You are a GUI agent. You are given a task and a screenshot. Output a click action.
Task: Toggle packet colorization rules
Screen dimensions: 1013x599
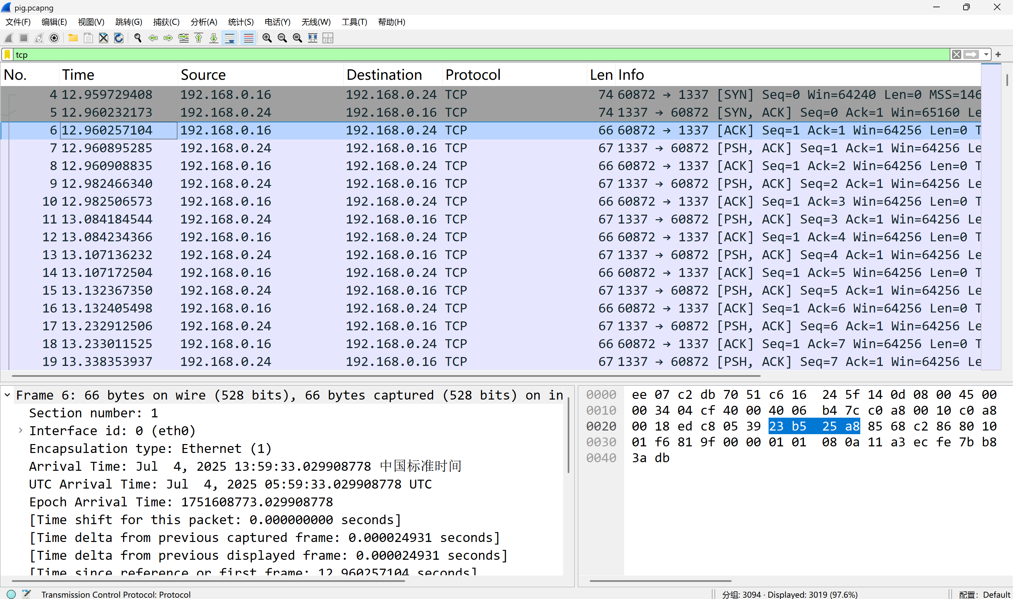pyautogui.click(x=248, y=38)
